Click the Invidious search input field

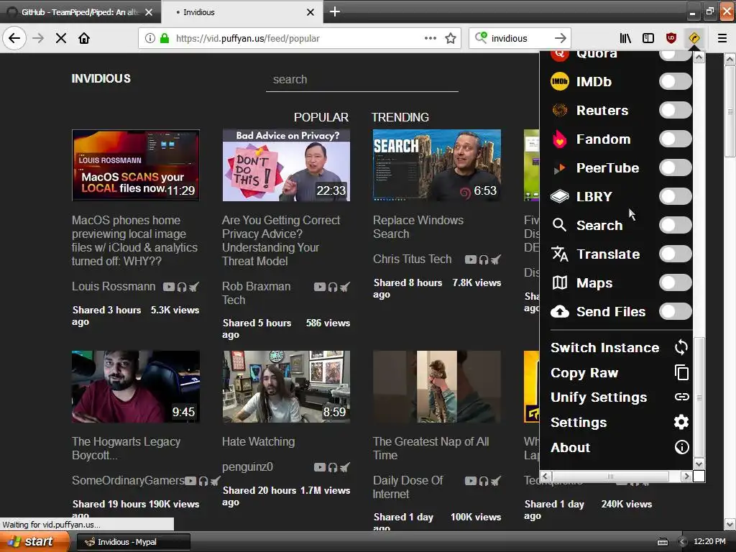[x=362, y=80]
